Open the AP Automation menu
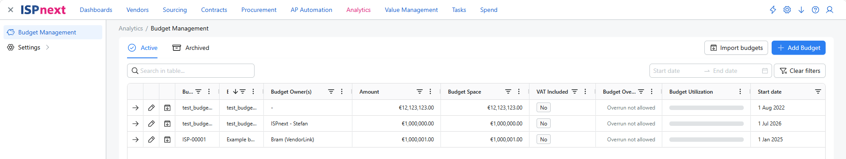 312,10
